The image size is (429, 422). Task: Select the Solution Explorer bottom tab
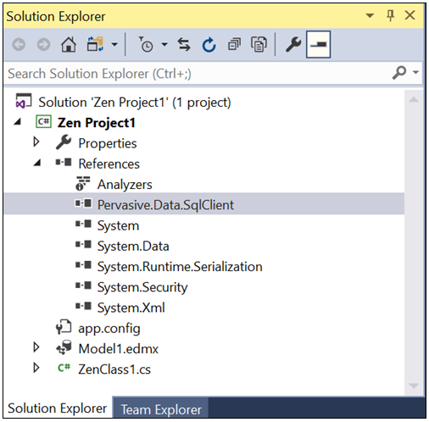[x=58, y=408]
